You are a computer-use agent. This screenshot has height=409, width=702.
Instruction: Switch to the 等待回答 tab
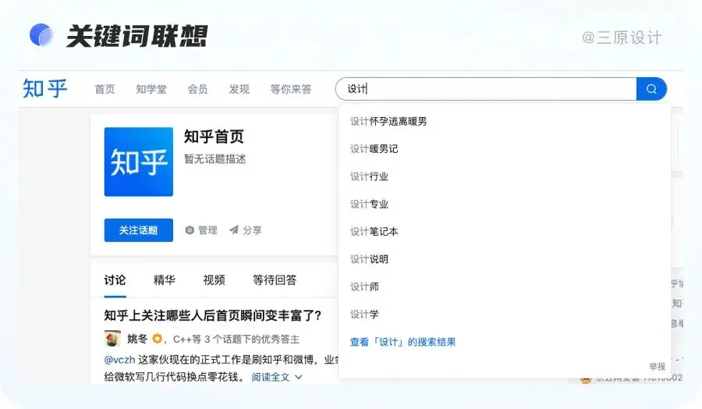point(275,279)
